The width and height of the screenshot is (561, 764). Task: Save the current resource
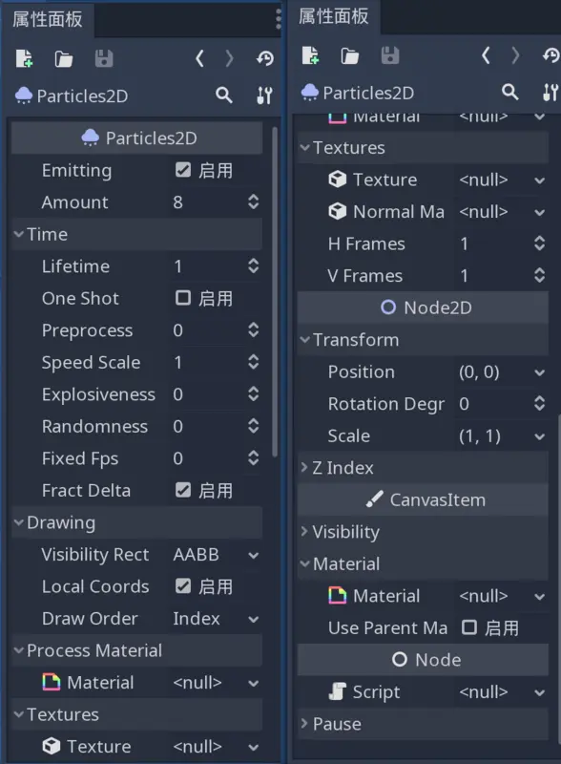click(105, 57)
